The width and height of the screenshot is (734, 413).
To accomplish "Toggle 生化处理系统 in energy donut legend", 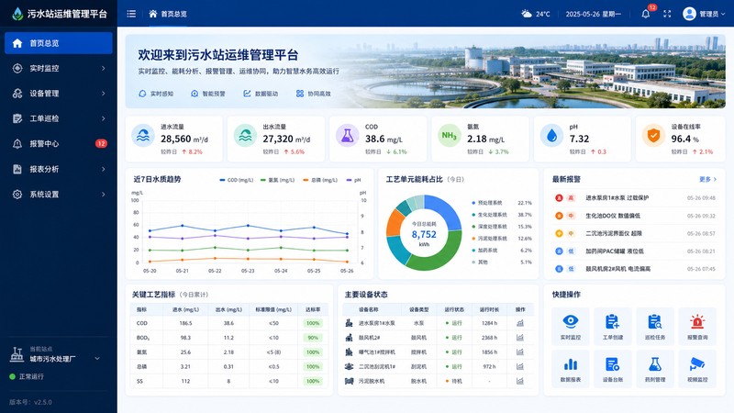I will (x=490, y=215).
